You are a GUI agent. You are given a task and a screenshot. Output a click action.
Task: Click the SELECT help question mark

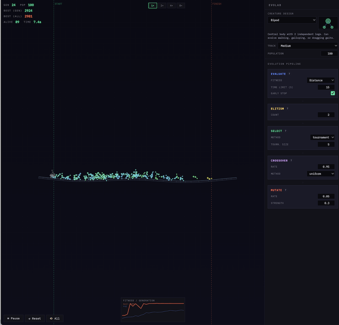click(286, 131)
